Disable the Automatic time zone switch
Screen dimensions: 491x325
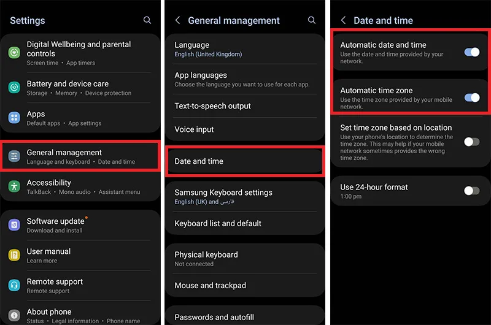pyautogui.click(x=472, y=97)
